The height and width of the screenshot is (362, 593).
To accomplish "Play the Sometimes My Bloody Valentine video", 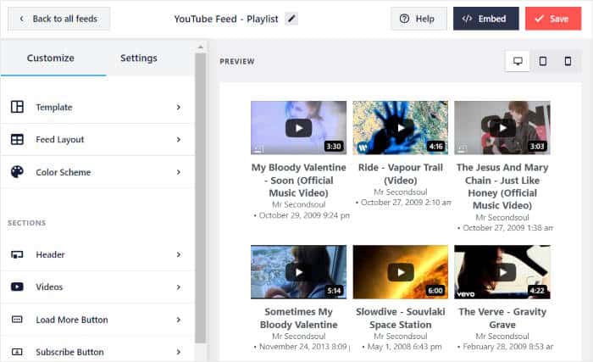I will click(299, 272).
